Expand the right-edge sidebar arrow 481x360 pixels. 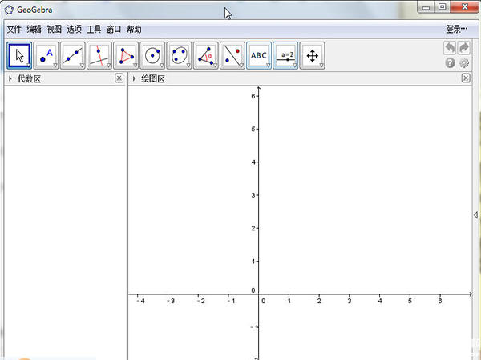click(476, 216)
